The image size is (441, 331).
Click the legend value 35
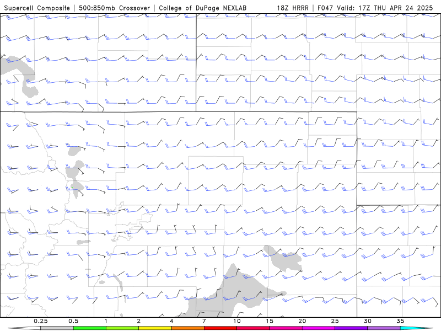tap(400, 321)
